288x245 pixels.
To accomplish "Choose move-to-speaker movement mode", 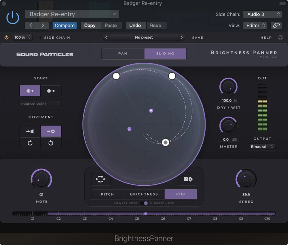I will pos(30,131).
